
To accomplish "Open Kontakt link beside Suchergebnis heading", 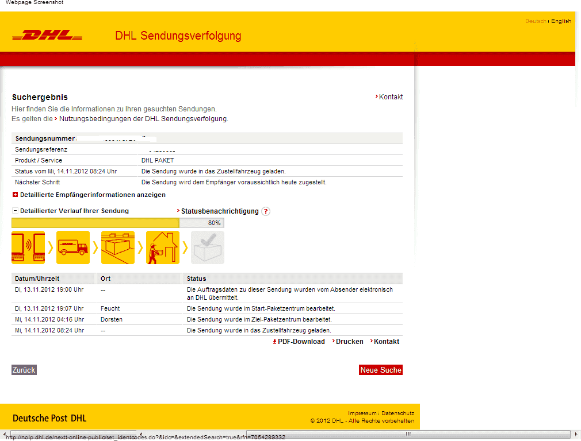I will pos(389,97).
